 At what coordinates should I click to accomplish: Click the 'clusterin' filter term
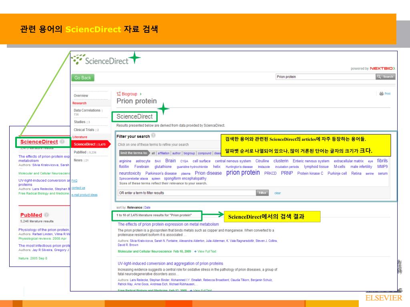281,161
